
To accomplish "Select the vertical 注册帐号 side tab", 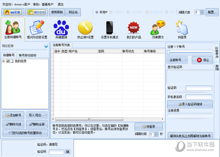I will pos(217,52).
